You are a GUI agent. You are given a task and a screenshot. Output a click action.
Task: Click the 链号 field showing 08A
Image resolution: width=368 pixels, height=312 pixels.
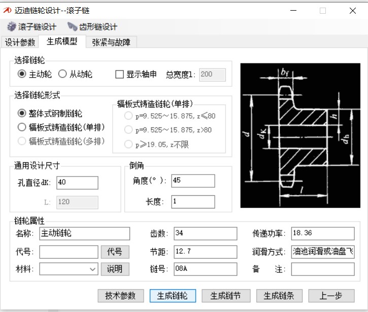pos(206,269)
